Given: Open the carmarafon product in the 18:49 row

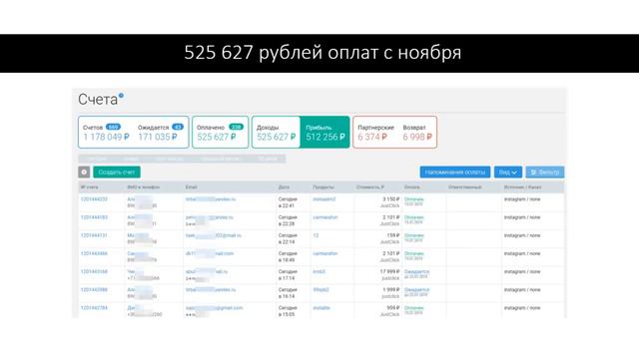Looking at the screenshot, I should click(325, 253).
